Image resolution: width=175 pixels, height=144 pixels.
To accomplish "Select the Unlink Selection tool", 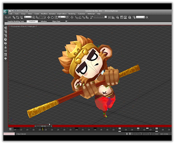I will (17, 17).
